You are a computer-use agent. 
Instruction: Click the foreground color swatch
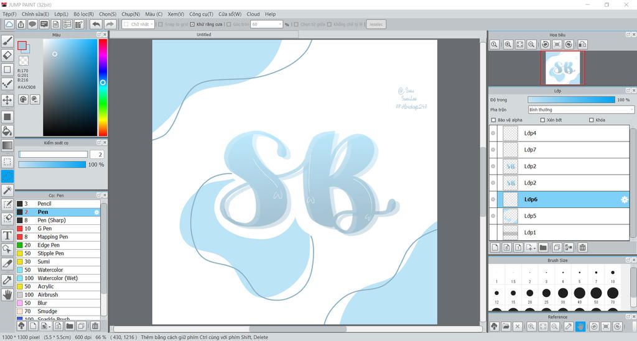tap(22, 45)
